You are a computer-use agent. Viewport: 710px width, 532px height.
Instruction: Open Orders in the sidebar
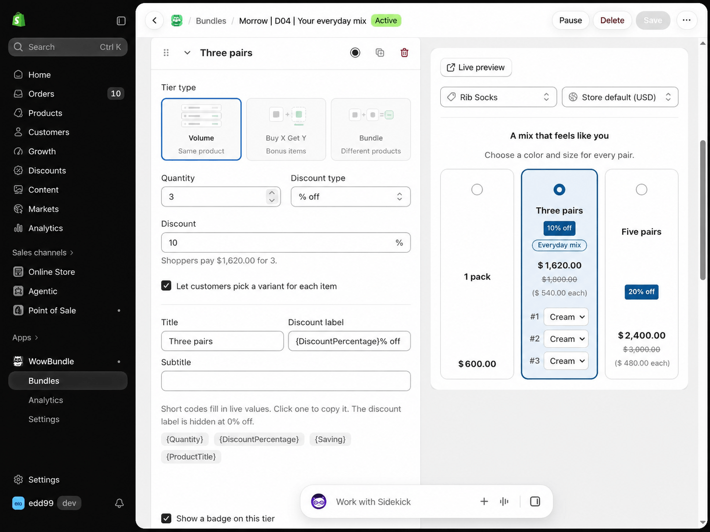coord(68,94)
